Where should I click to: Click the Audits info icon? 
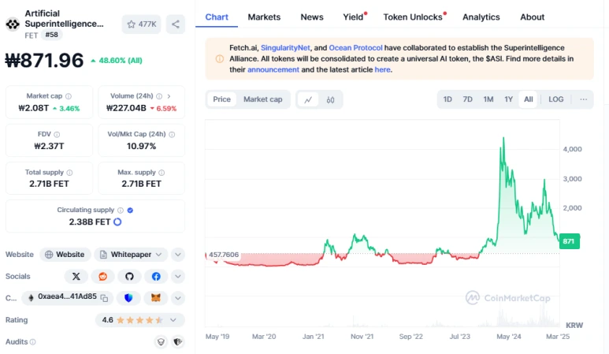click(33, 342)
